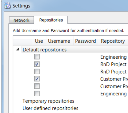Check the unchecked RnD Project checkbox
This screenshot has width=128, height=113.
click(37, 71)
